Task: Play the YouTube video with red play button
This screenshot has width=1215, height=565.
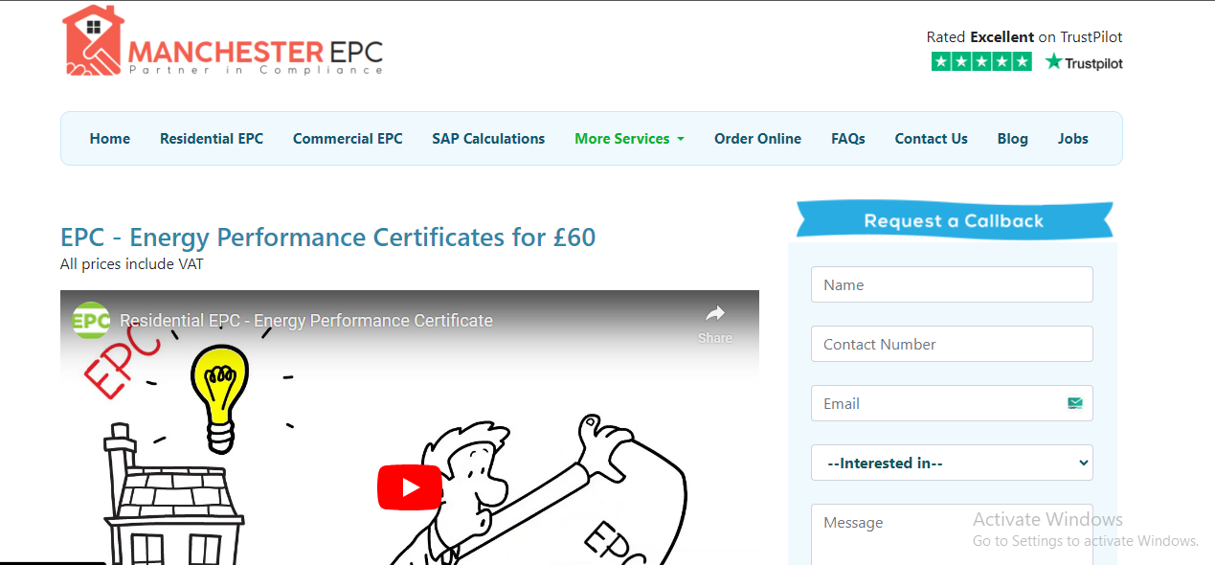Action: point(410,487)
